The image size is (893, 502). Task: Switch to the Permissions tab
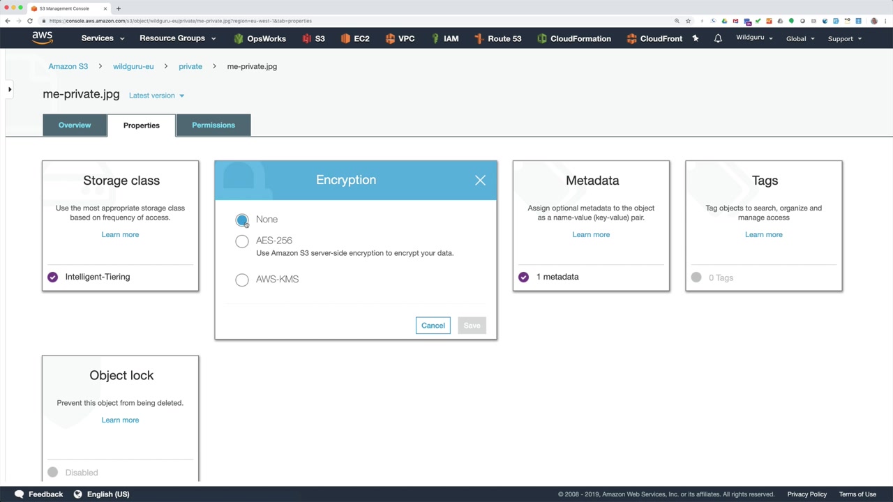[x=213, y=125]
